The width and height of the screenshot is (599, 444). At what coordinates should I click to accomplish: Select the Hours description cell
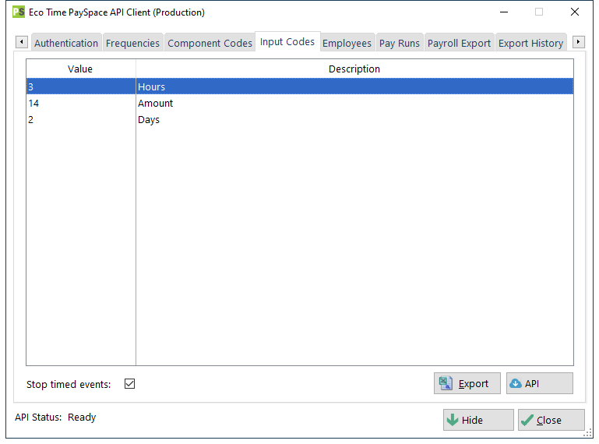pos(354,86)
